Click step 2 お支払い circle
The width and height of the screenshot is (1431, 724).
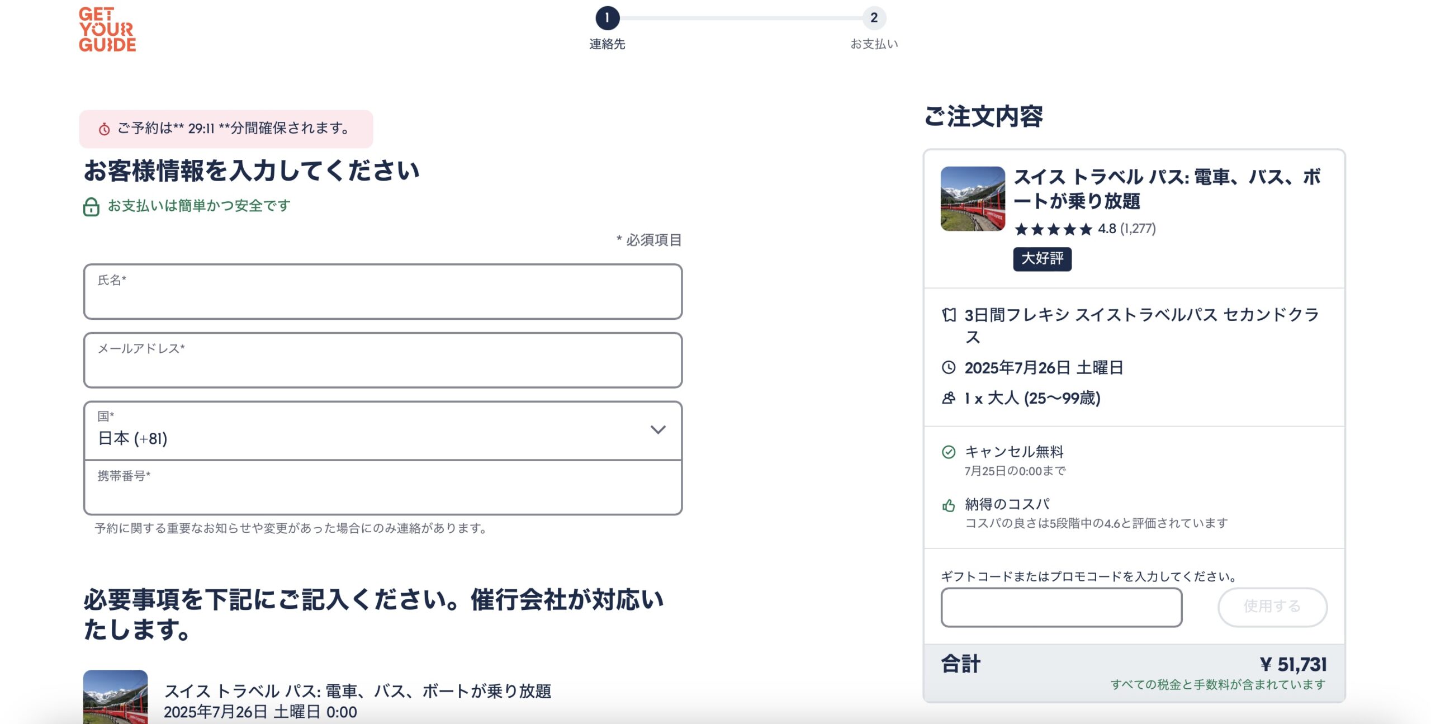click(874, 18)
